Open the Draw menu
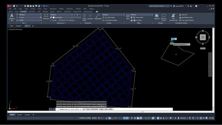Image resolution: width=222 pixels, height=125 pixels. click(45, 9)
